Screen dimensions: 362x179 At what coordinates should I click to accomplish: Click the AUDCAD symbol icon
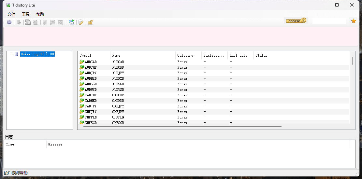[82, 62]
